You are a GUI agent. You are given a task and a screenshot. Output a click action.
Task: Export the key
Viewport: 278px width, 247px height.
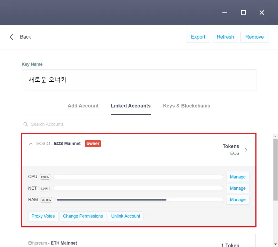click(198, 37)
